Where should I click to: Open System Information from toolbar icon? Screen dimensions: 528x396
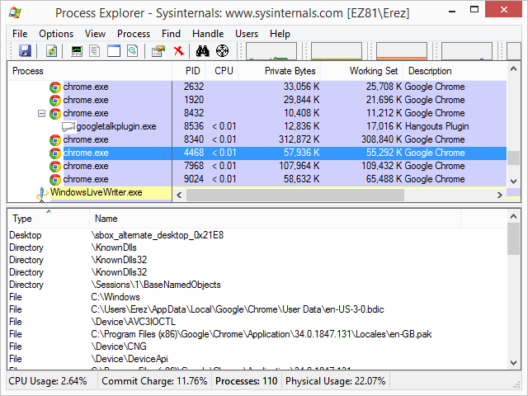pos(77,51)
